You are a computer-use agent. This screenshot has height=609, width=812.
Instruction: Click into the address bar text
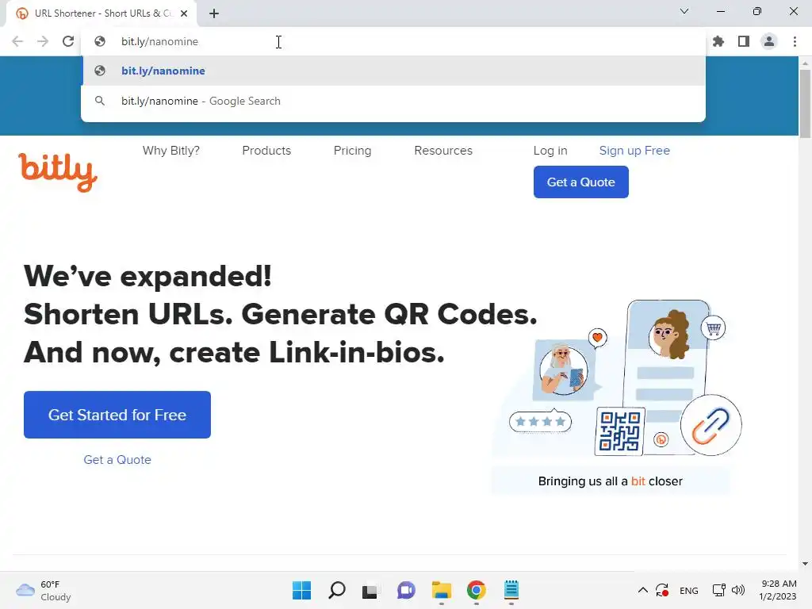click(x=159, y=41)
